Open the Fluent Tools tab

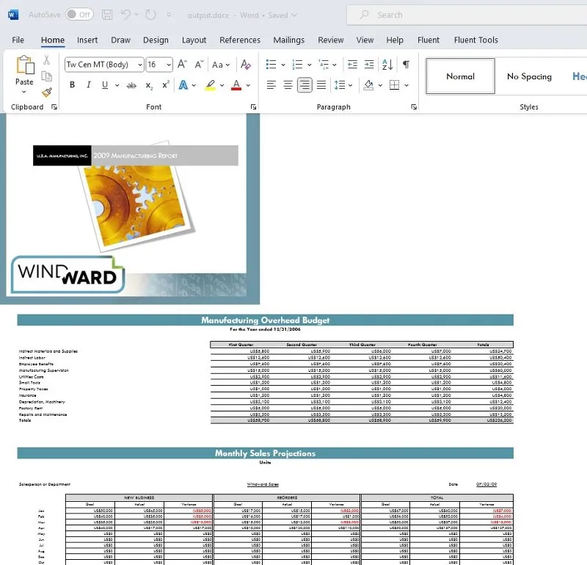pos(475,40)
